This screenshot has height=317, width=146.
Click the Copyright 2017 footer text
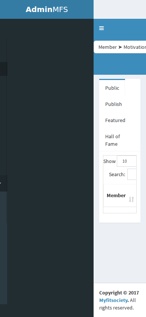119,293
